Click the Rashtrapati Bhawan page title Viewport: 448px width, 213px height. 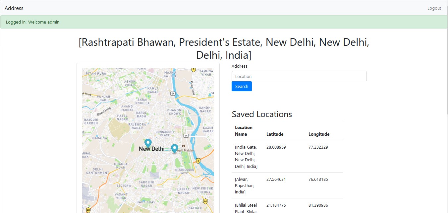pyautogui.click(x=224, y=48)
